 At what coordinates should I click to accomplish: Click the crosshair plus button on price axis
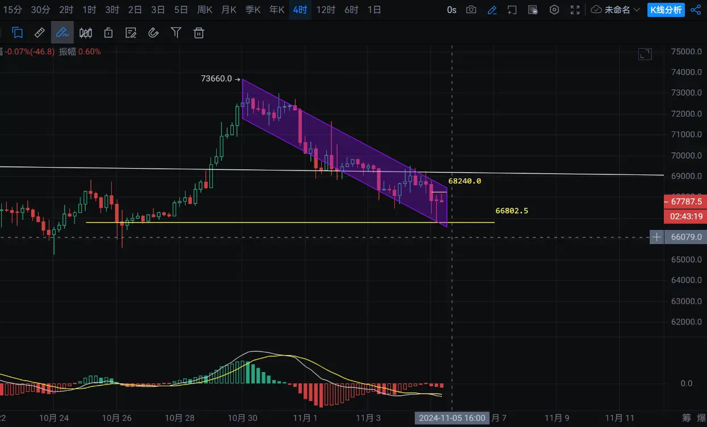tap(657, 237)
